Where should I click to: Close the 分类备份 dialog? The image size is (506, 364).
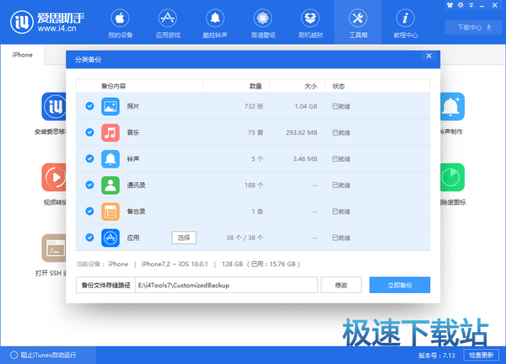429,56
